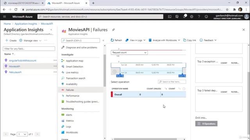Open the Directory and subscription filter icon
Image resolution: width=250 pixels, height=140 pixels.
pos(177,17)
